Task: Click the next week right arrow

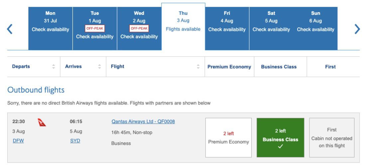Action: pos(357,29)
